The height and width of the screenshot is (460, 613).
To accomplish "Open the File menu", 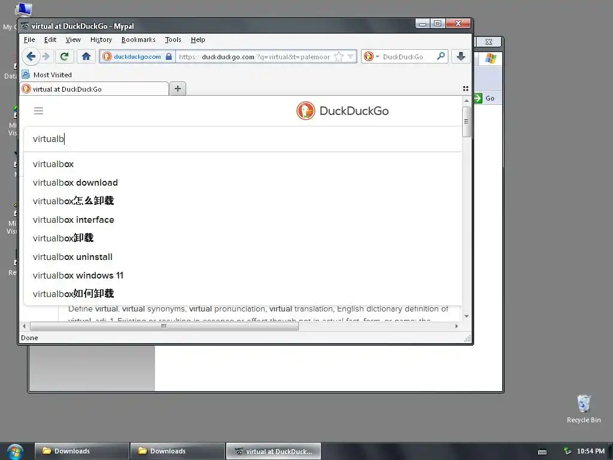I will coord(29,40).
